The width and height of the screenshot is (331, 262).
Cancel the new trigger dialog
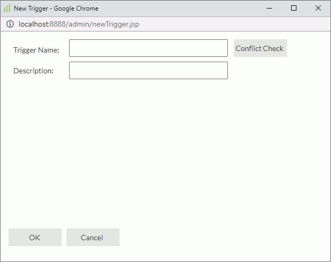tap(92, 238)
